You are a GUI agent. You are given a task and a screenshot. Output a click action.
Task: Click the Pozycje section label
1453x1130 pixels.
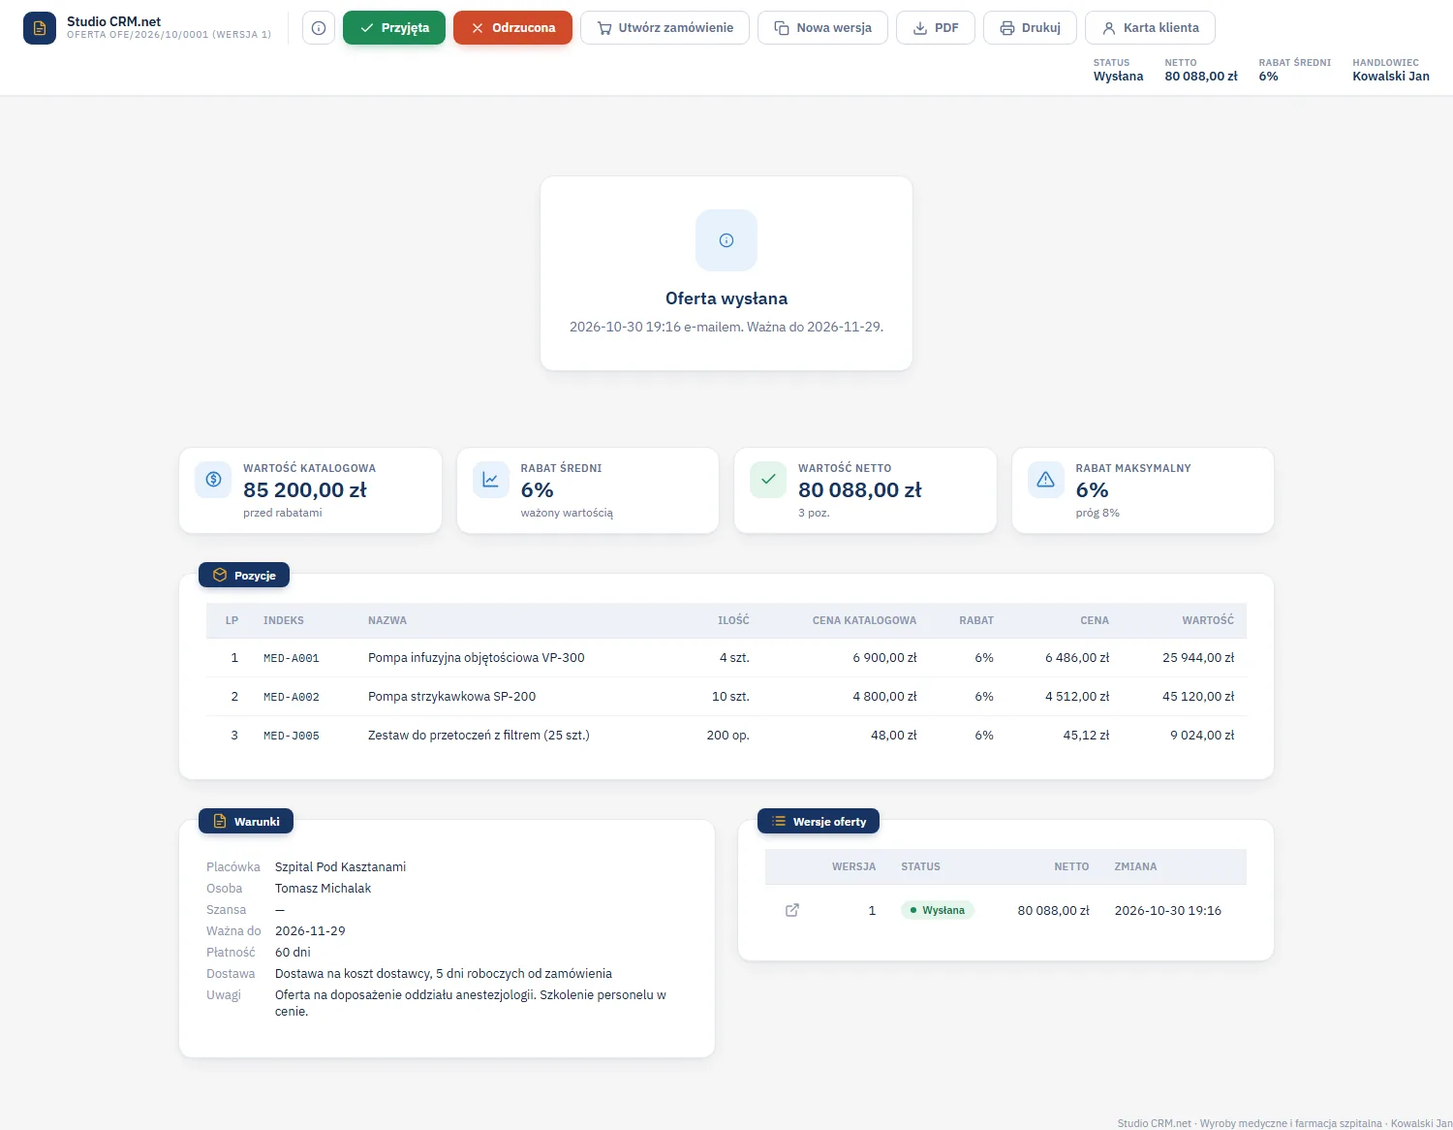pyautogui.click(x=244, y=576)
